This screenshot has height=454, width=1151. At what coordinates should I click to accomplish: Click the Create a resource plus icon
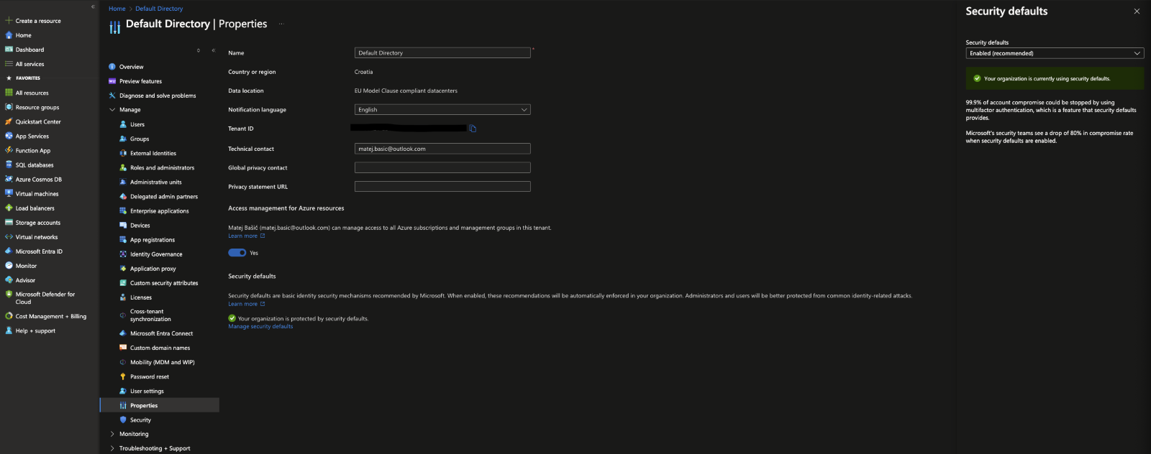[x=9, y=21]
